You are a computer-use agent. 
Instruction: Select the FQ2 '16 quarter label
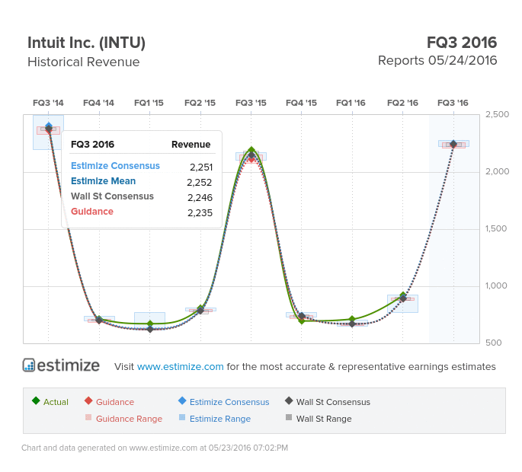click(403, 103)
